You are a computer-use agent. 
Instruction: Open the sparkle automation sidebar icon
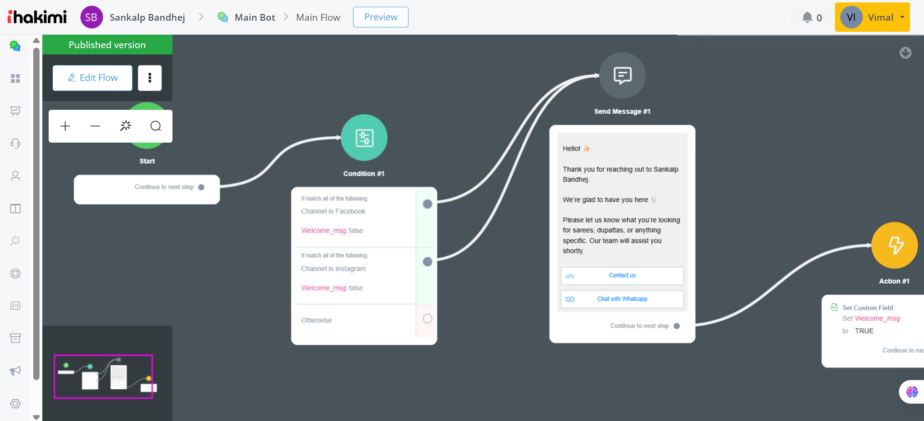pos(15,240)
